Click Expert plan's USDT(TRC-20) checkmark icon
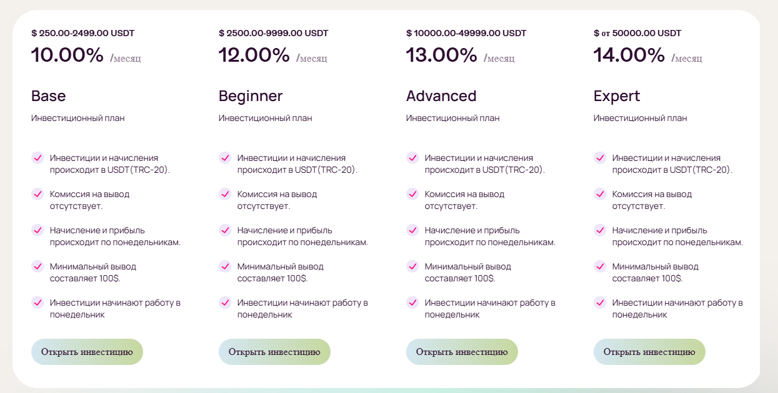The height and width of the screenshot is (393, 778). click(600, 158)
